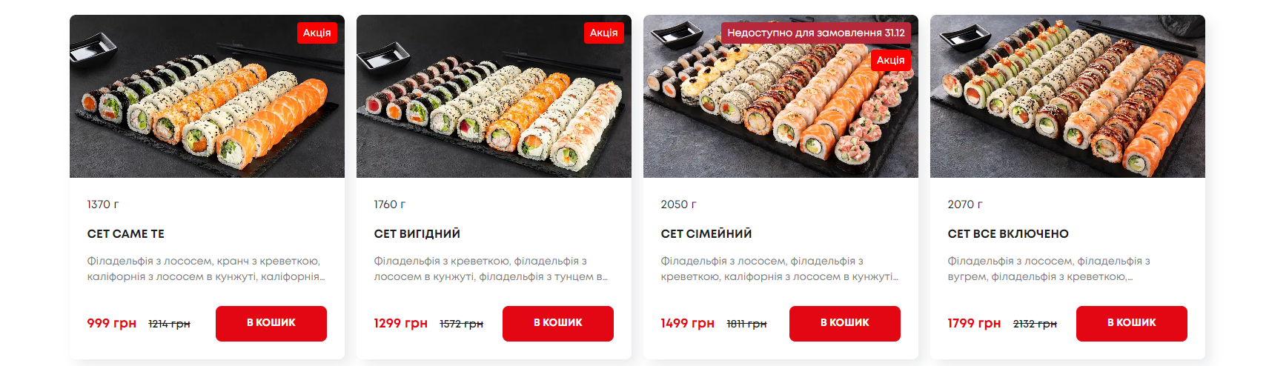Click the СЕТ САМЕ ТЕ title
Image resolution: width=1269 pixels, height=366 pixels.
tap(126, 234)
